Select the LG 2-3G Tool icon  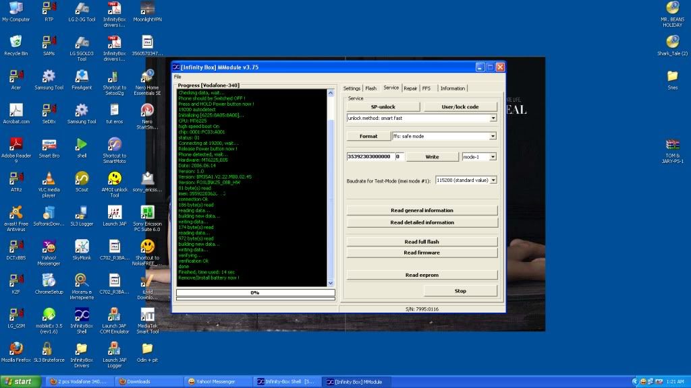click(x=82, y=12)
